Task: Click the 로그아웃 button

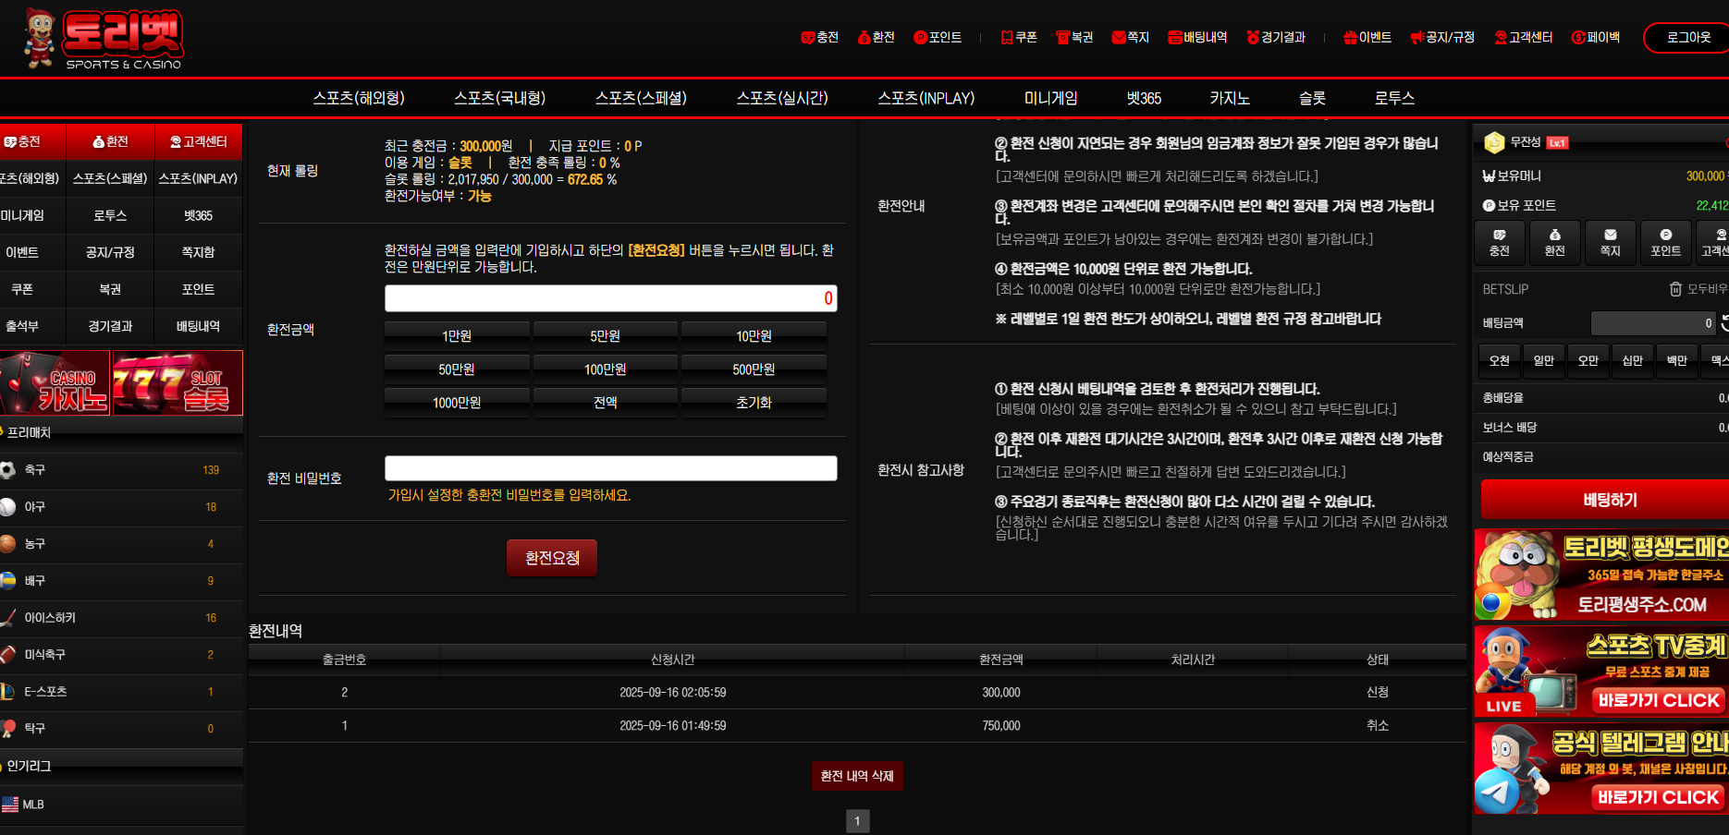Action: pos(1687,38)
